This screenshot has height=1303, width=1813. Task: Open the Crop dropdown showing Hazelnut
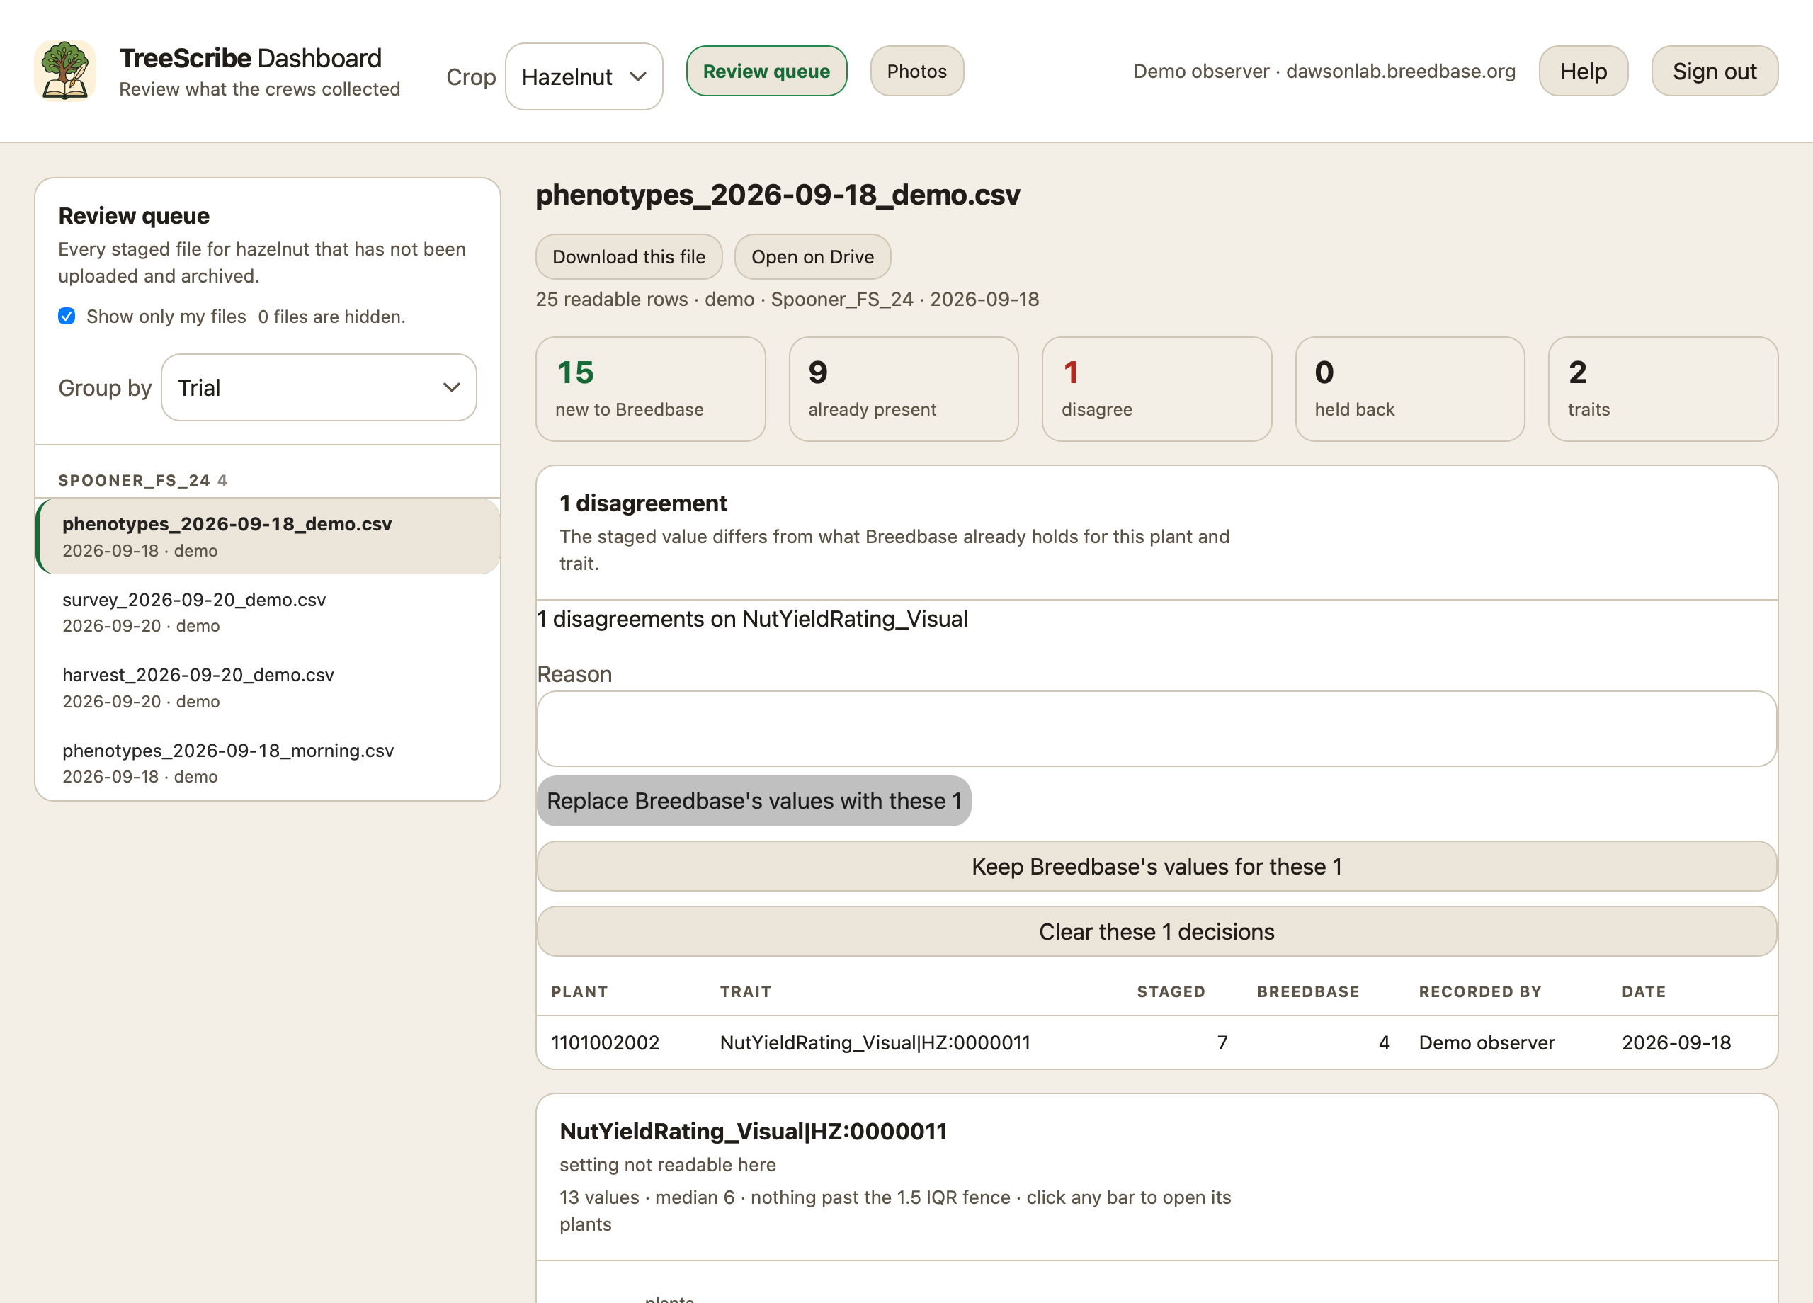584,76
